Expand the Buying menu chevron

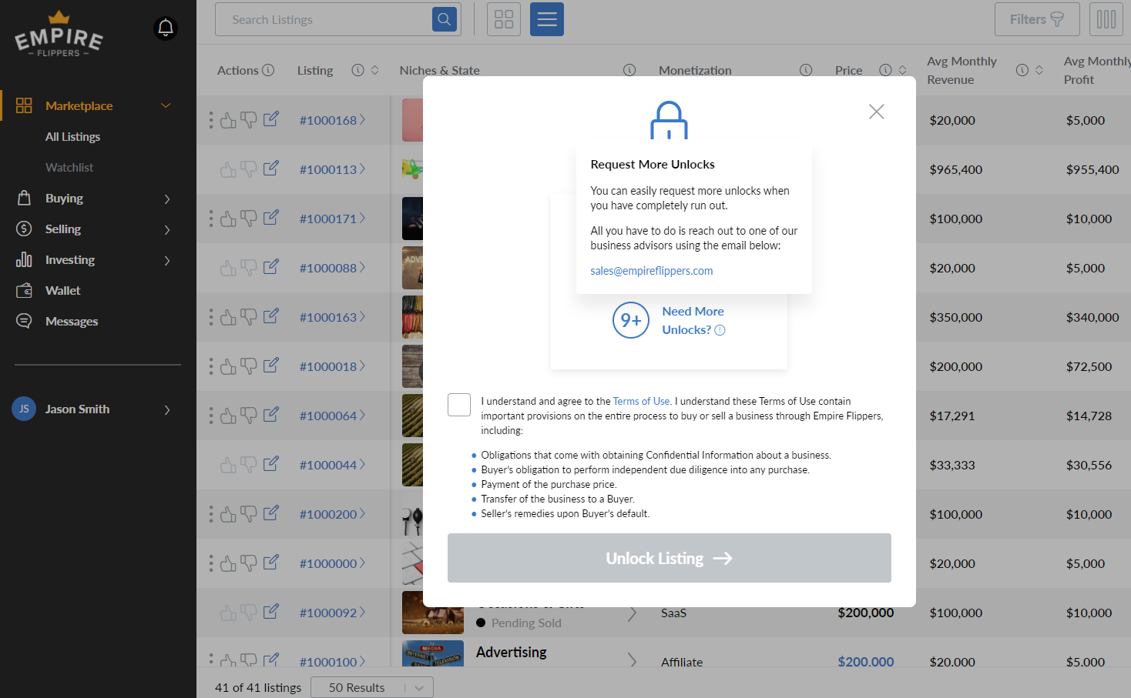pos(167,199)
